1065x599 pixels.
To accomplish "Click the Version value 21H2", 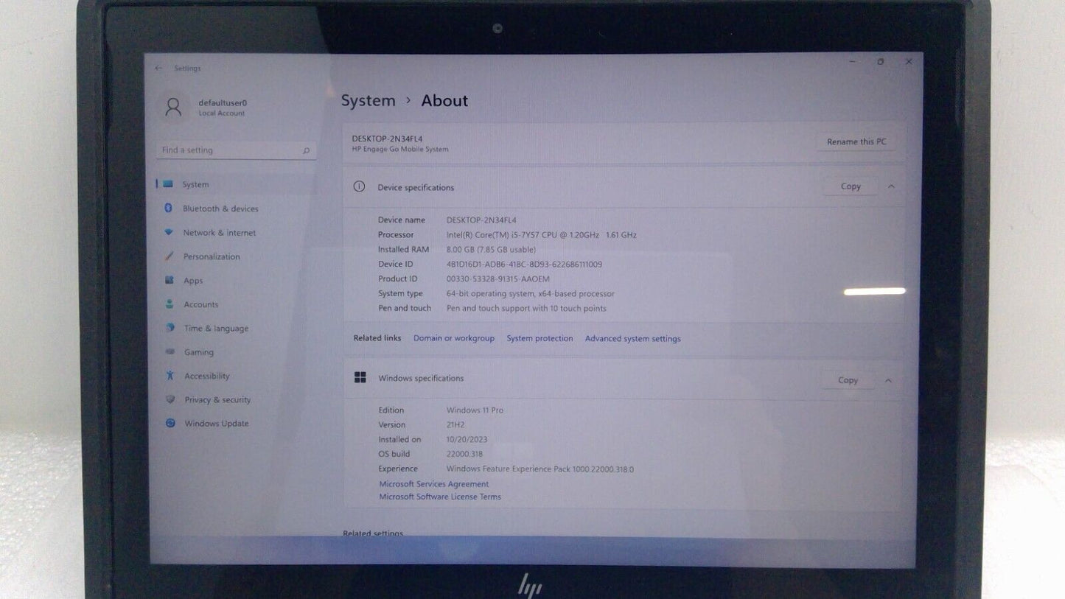I will tap(457, 425).
